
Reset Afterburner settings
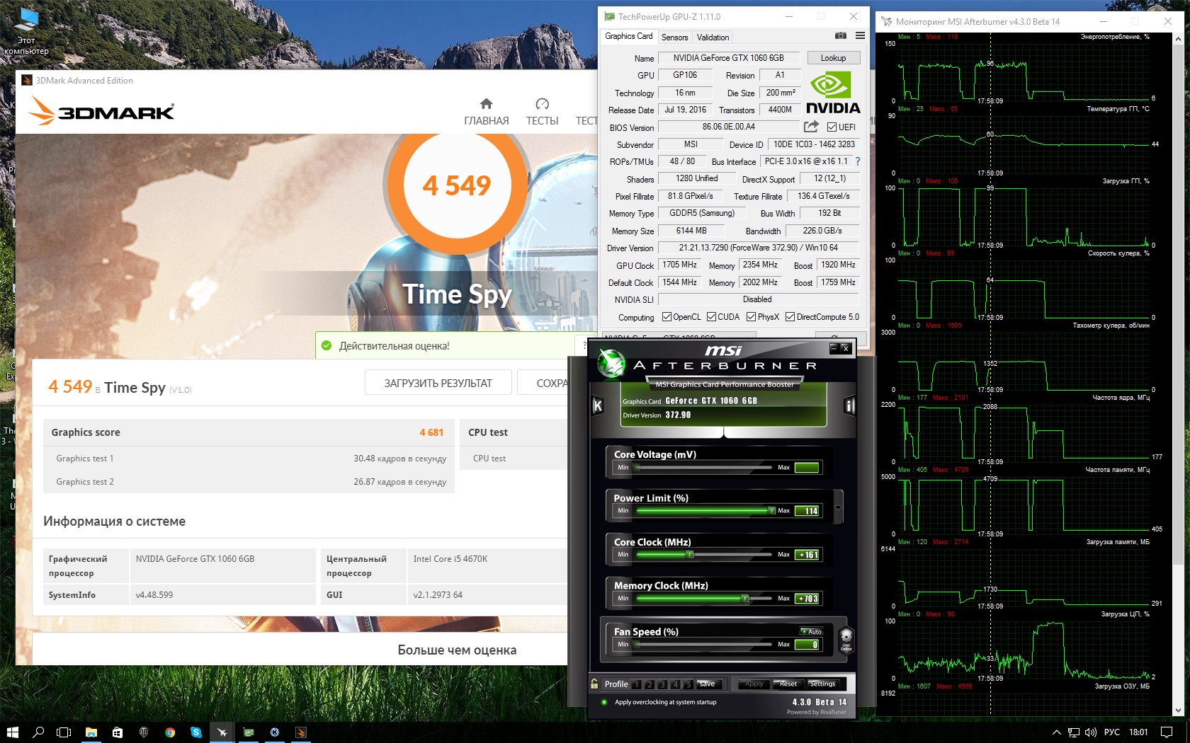[788, 684]
